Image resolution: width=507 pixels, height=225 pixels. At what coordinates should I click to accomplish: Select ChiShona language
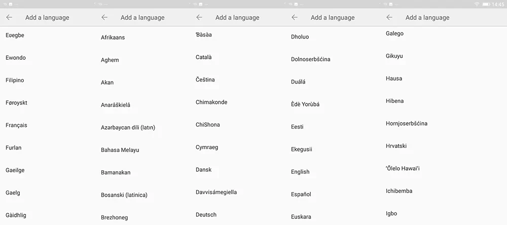point(208,125)
